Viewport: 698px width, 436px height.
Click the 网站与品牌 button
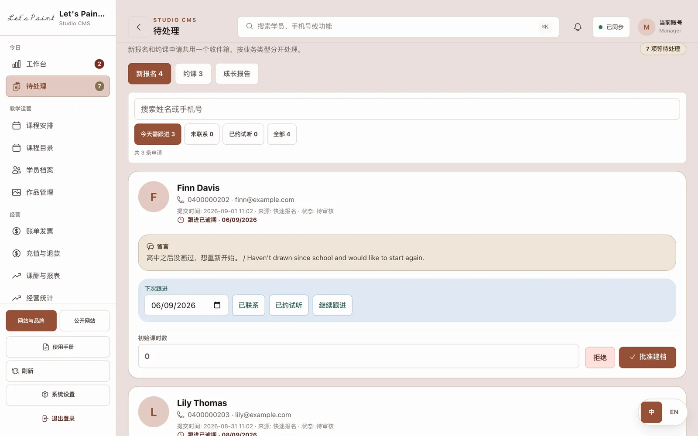coord(31,321)
